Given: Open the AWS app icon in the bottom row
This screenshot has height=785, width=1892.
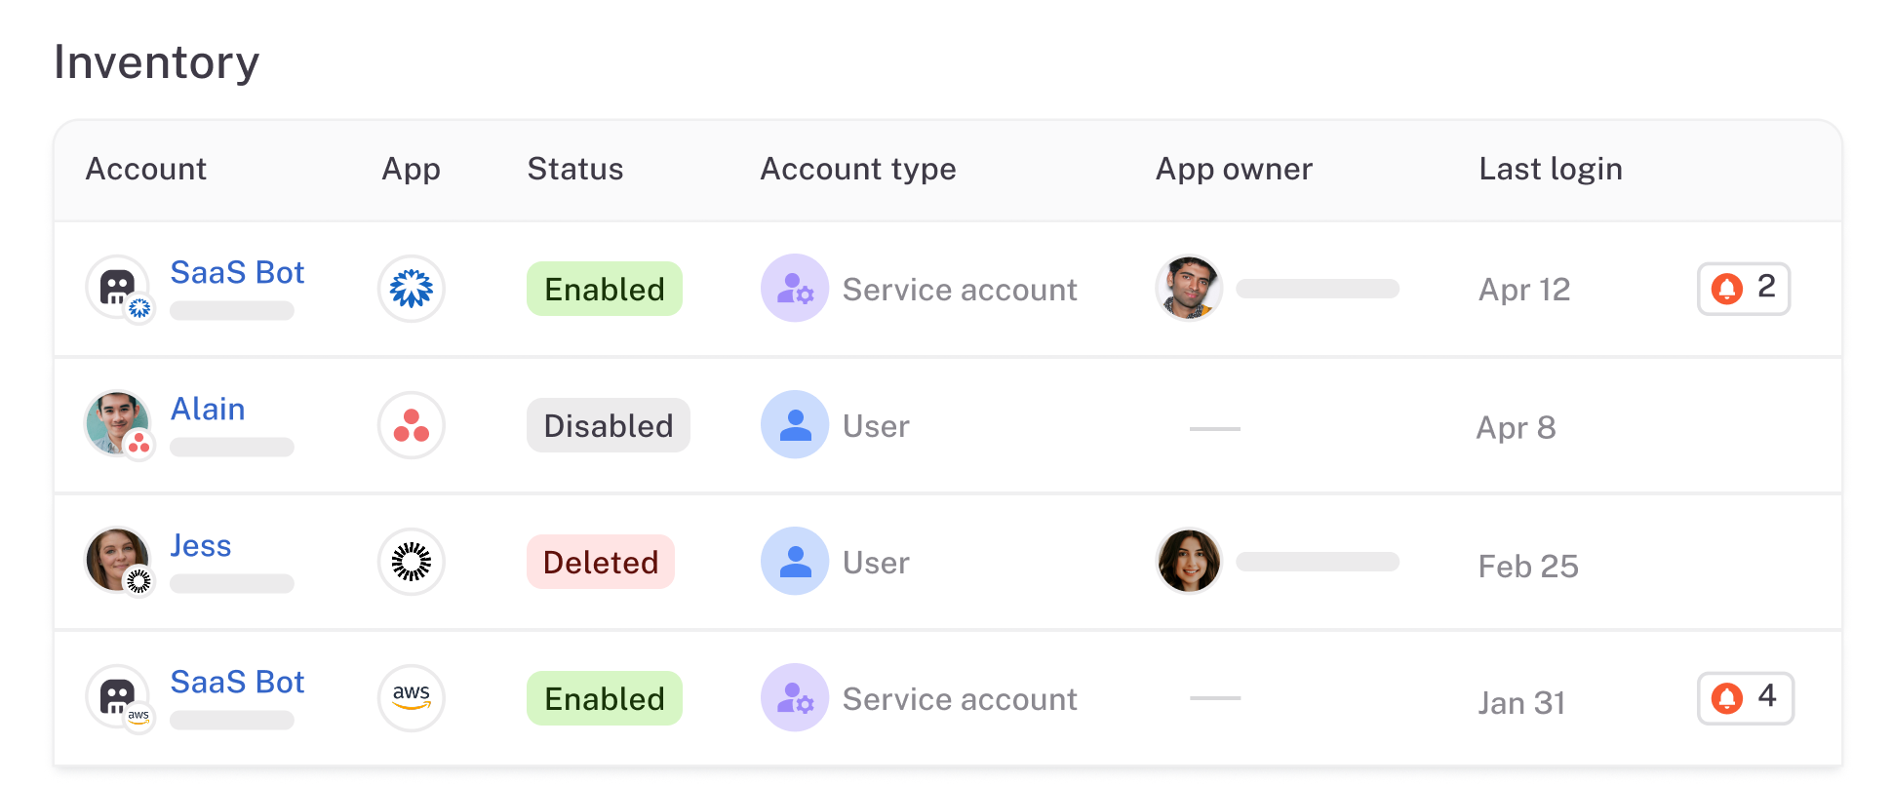Looking at the screenshot, I should [x=411, y=698].
